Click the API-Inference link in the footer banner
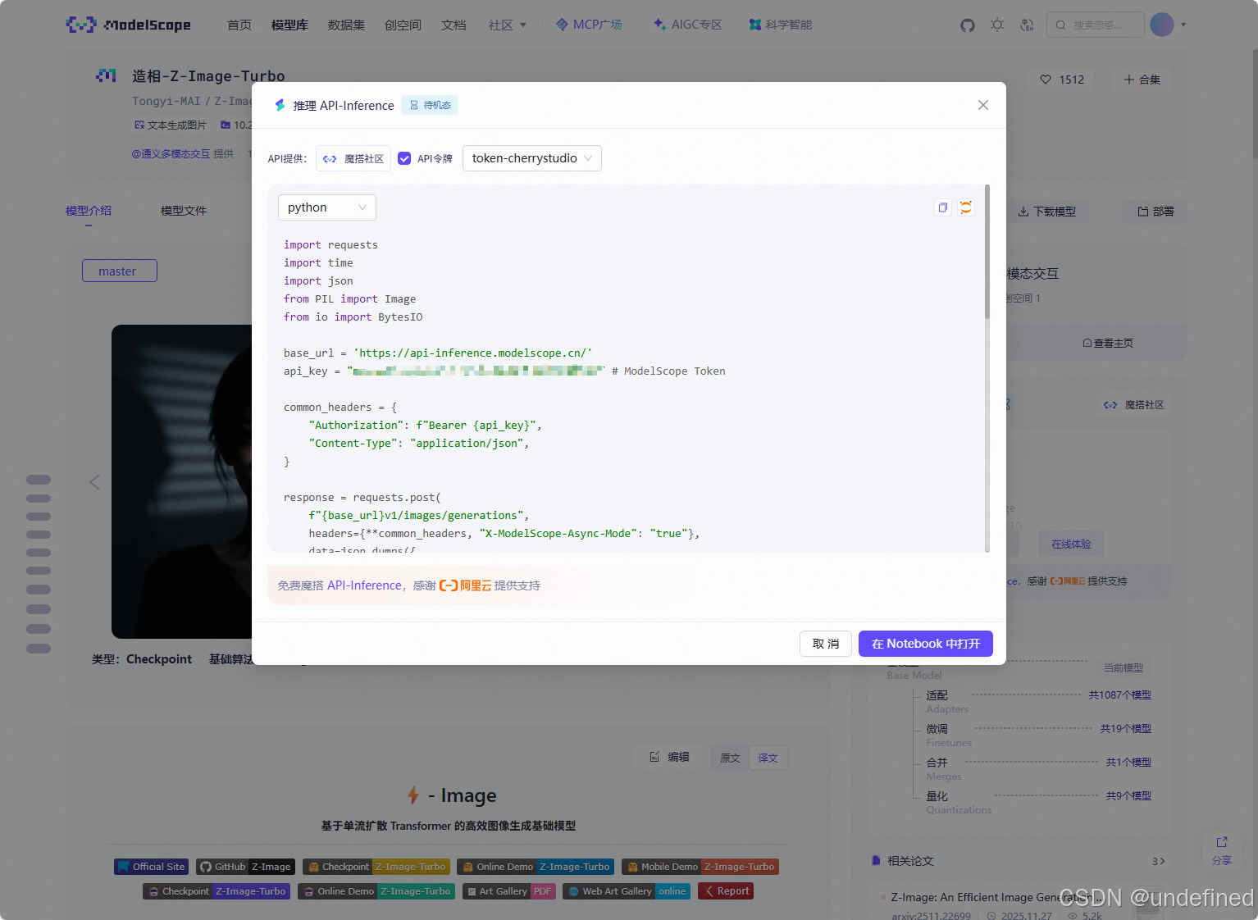Screen dimensions: 1258x920 [x=364, y=585]
